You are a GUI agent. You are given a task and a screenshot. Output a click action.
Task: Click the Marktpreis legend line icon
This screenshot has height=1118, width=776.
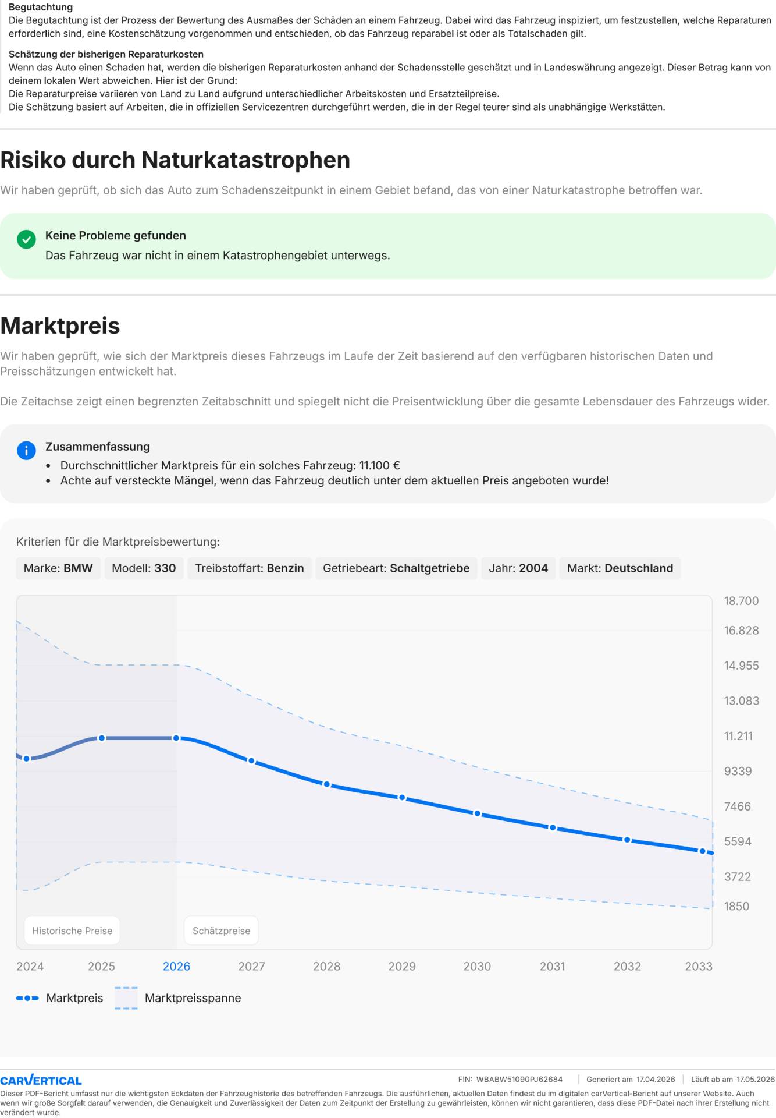coord(27,998)
